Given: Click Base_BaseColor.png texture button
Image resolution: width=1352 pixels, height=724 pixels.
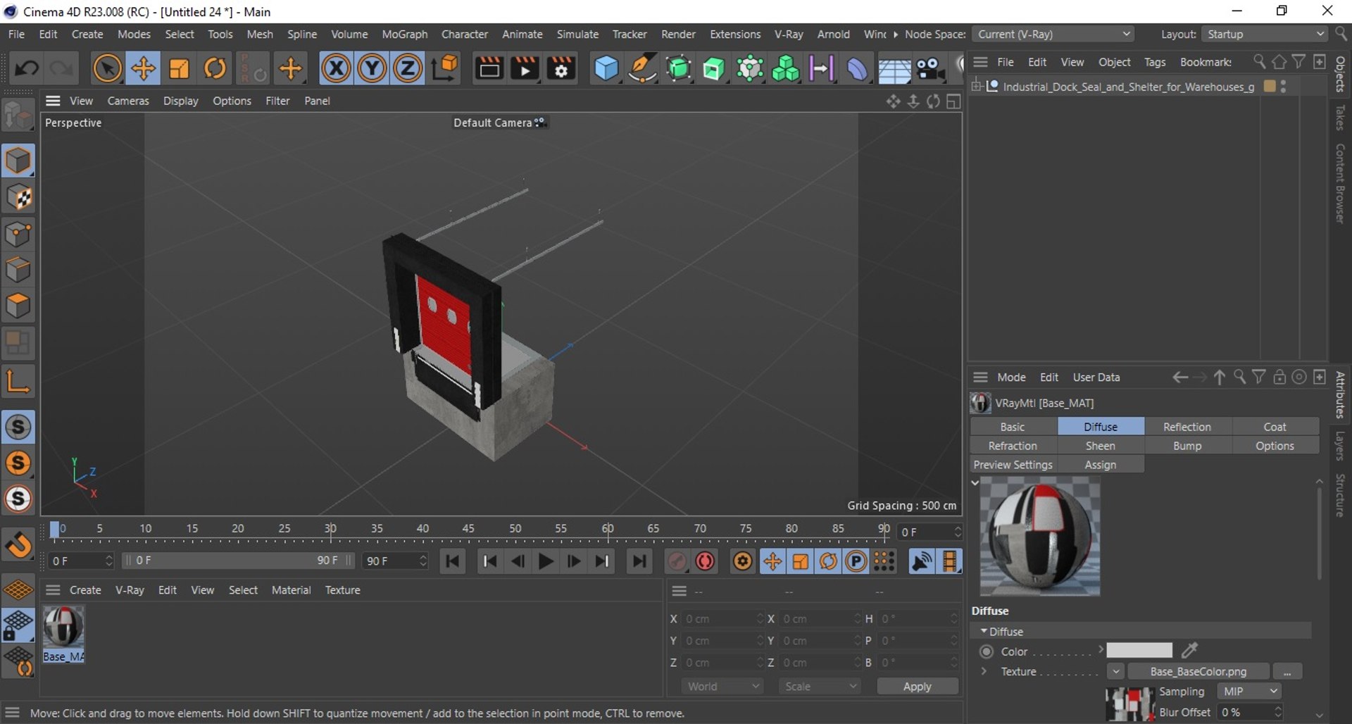Looking at the screenshot, I should click(x=1198, y=671).
